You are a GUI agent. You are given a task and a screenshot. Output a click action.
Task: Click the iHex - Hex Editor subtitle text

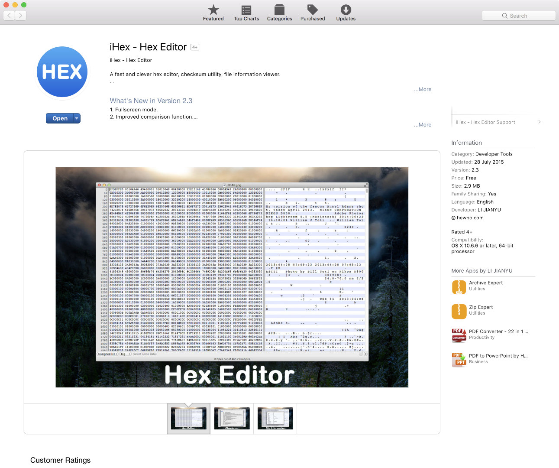(131, 60)
